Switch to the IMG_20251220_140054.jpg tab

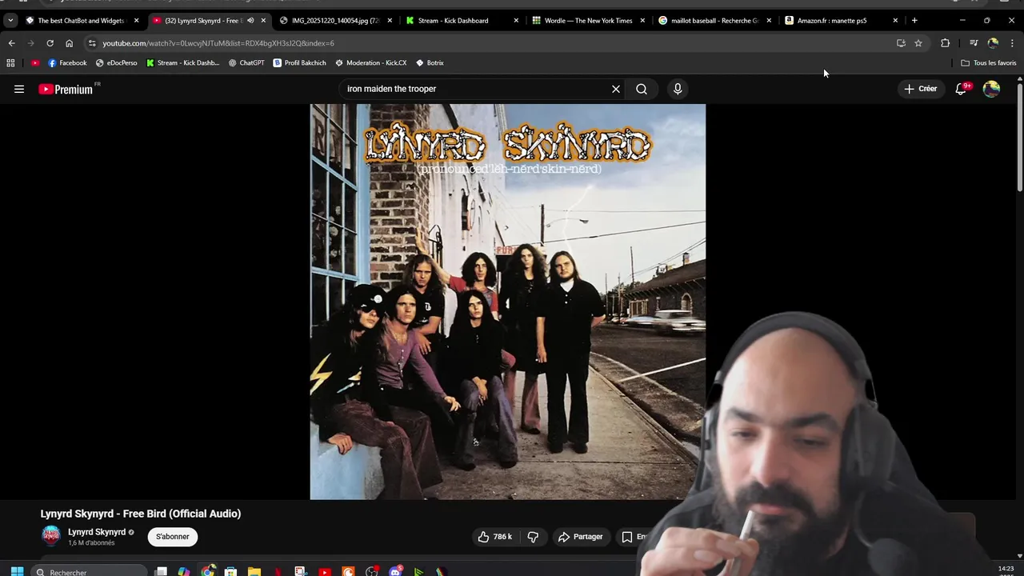(x=336, y=21)
